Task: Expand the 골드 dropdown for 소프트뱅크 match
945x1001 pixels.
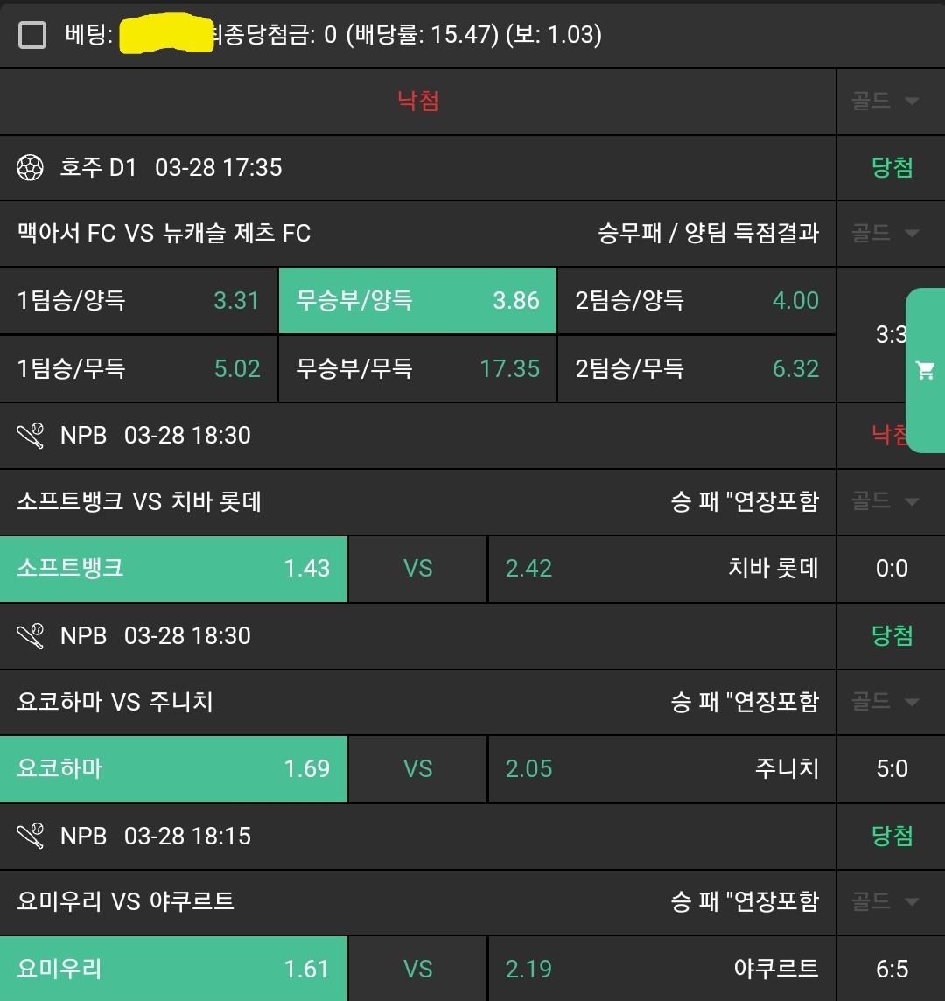Action: tap(885, 501)
